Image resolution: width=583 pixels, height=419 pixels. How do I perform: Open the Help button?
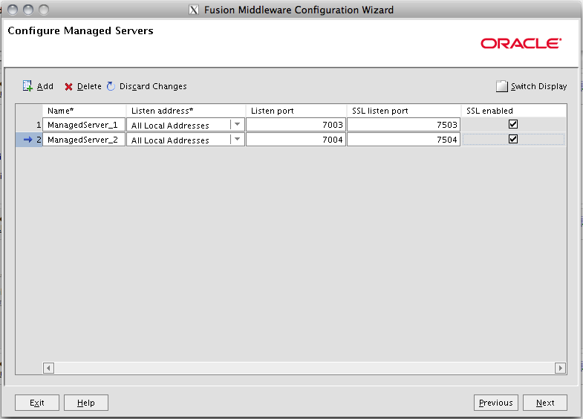click(x=86, y=403)
